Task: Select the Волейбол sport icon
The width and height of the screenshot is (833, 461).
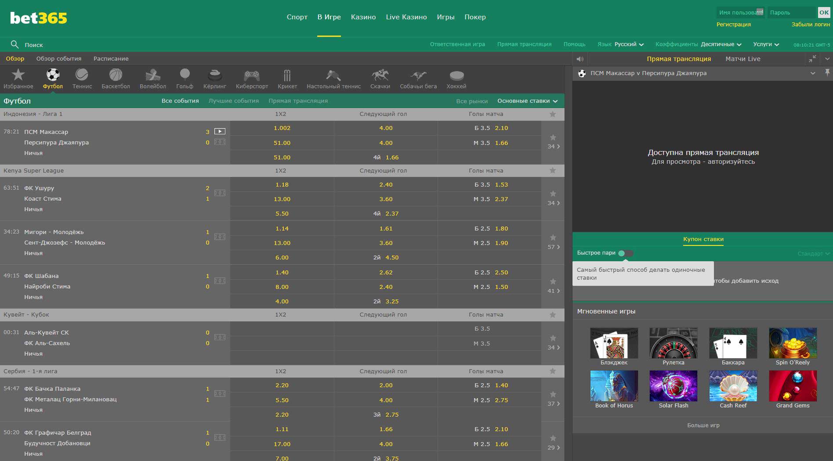Action: point(153,75)
